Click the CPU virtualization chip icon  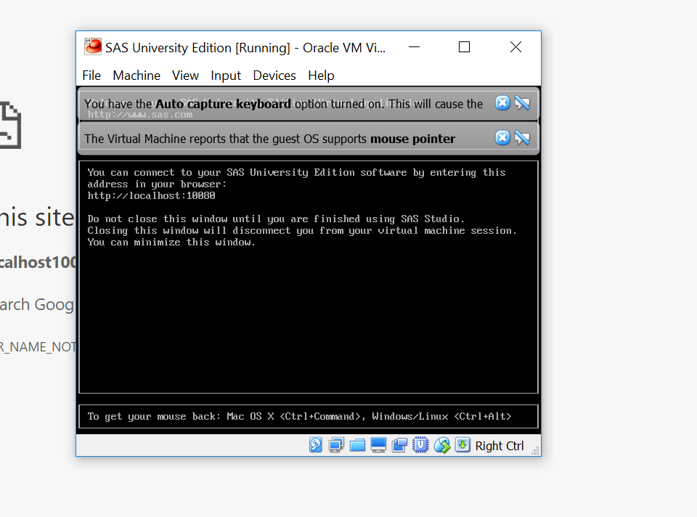tap(420, 445)
